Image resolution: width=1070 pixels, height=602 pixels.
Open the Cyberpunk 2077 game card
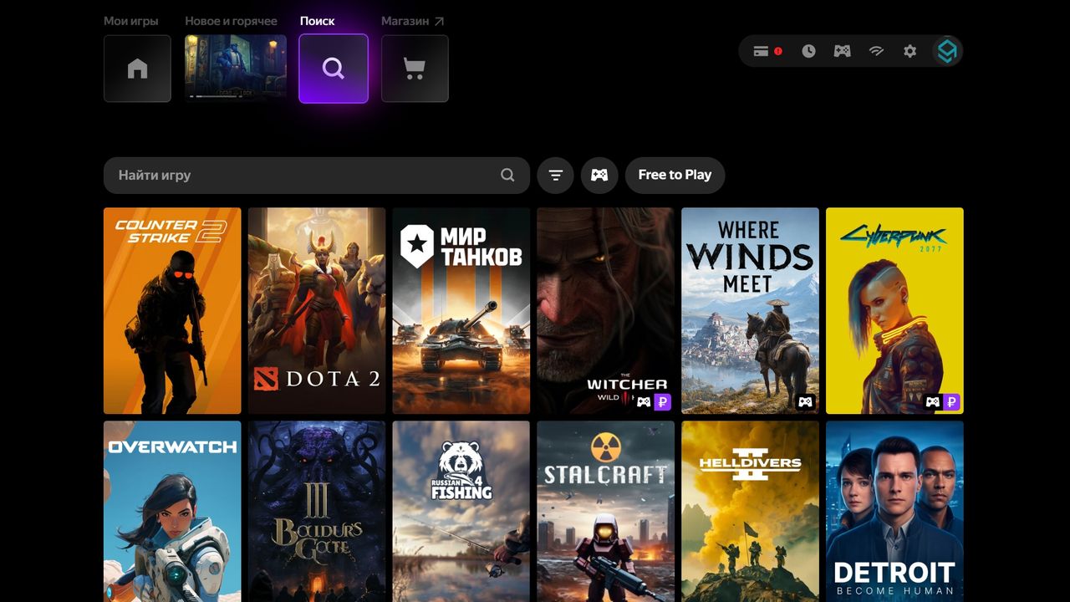click(894, 311)
